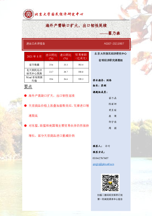This screenshot has width=152, height=216.
Task: Click member name 康健
Action: [113, 116]
